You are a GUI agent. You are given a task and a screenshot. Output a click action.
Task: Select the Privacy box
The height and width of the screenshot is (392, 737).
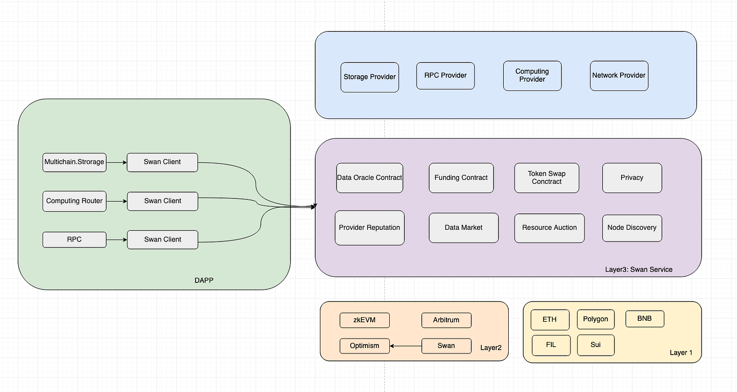tap(632, 178)
